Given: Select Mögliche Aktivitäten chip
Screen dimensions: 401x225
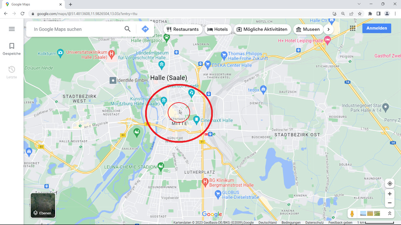Looking at the screenshot, I should pos(262,29).
